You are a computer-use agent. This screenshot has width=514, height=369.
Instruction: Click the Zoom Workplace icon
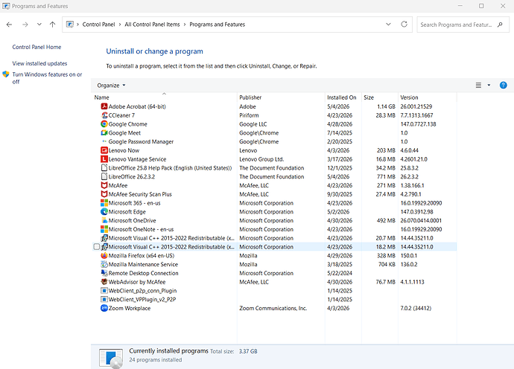(x=104, y=308)
